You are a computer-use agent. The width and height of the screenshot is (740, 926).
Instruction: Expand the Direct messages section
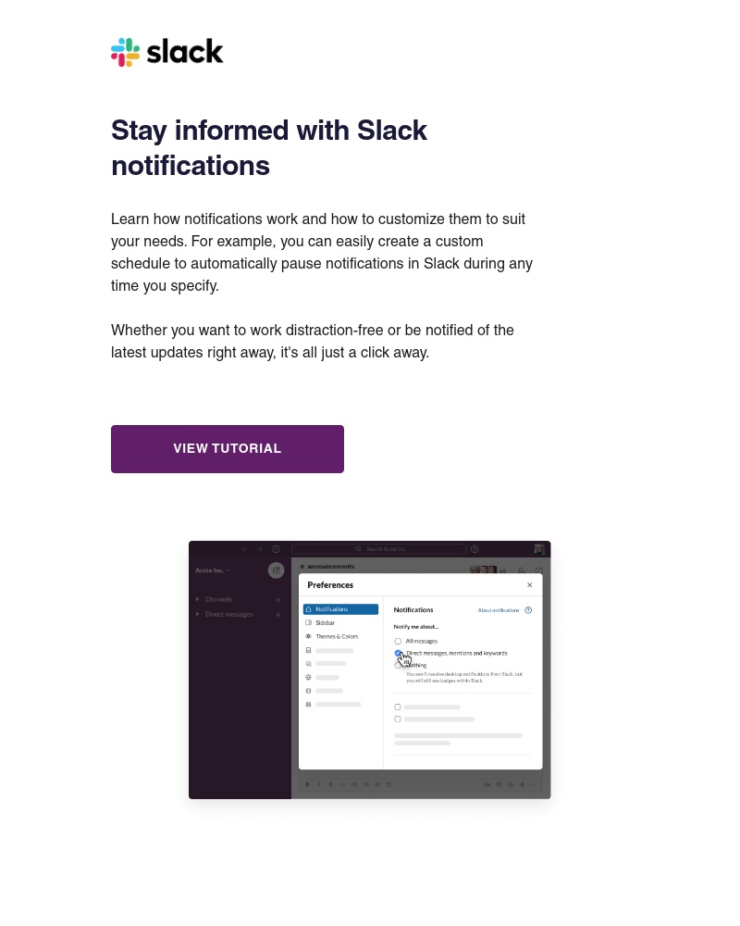click(x=196, y=614)
